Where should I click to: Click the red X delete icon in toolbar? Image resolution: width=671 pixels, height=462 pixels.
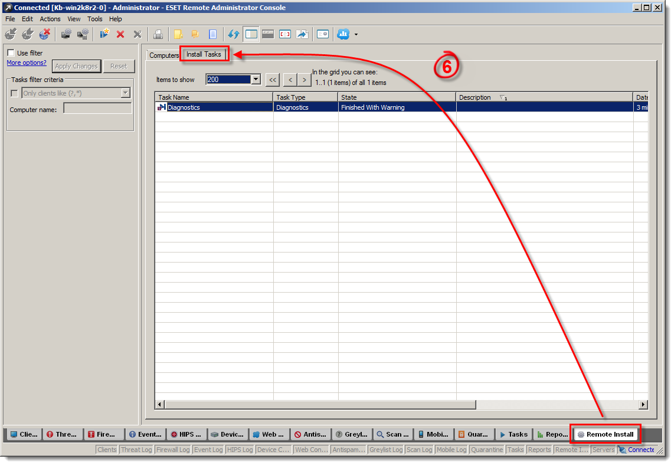(x=120, y=34)
